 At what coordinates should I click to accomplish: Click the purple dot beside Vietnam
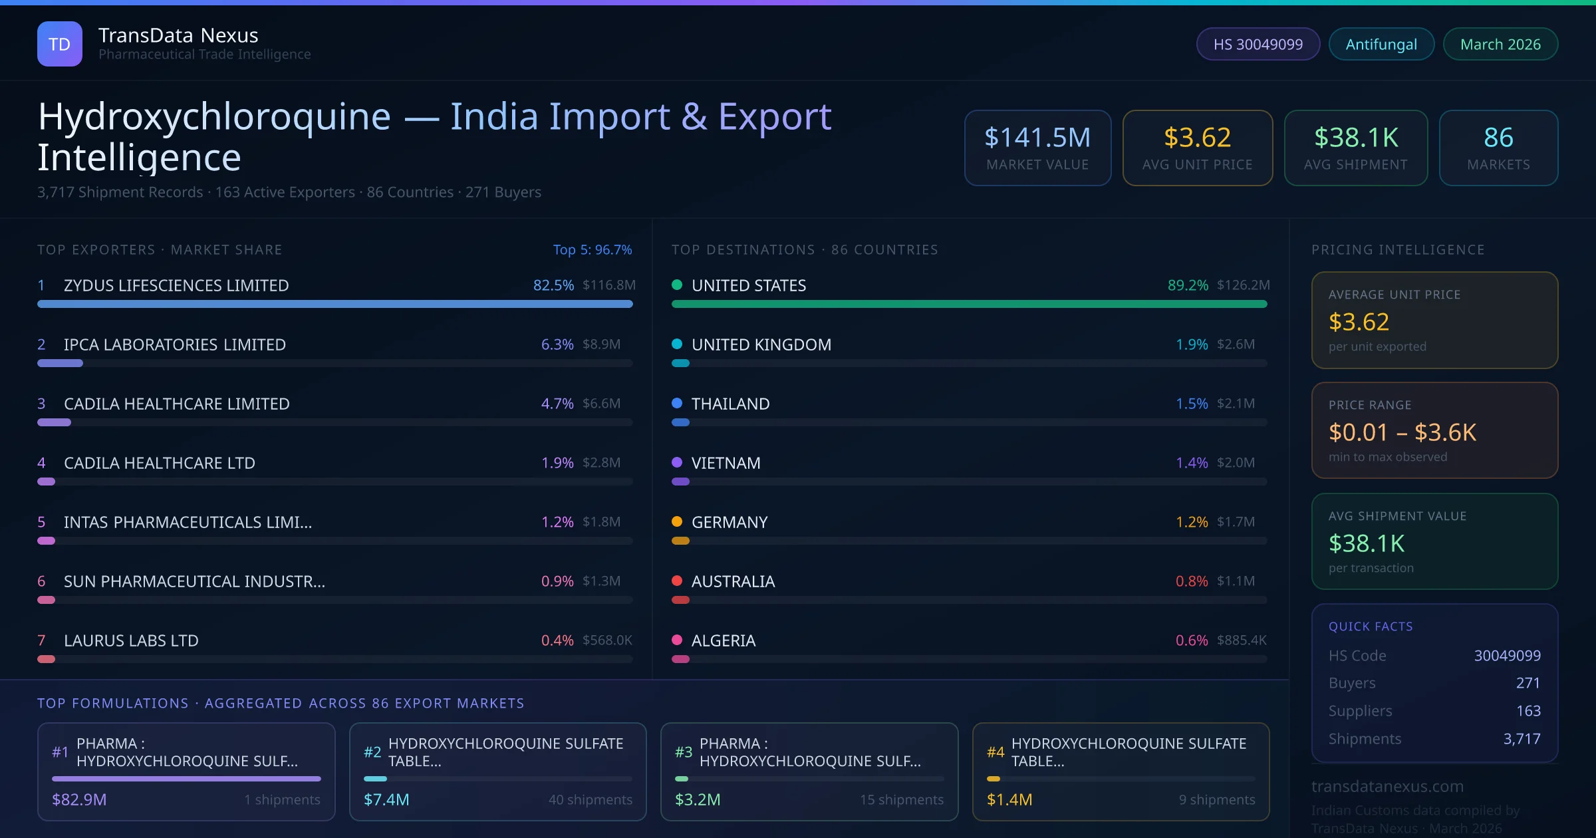click(x=677, y=462)
